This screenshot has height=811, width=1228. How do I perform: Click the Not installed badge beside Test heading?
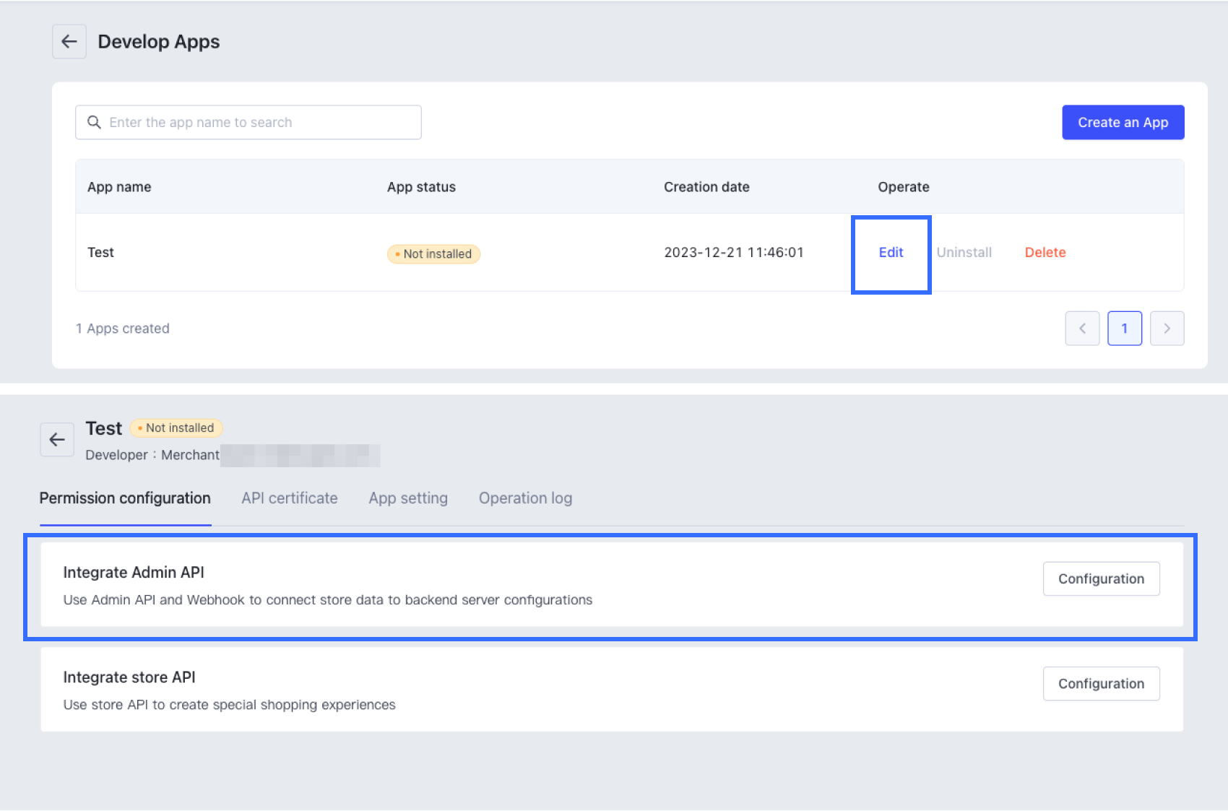click(x=176, y=428)
